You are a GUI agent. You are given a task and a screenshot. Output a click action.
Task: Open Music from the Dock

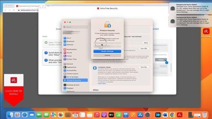click(97, 115)
